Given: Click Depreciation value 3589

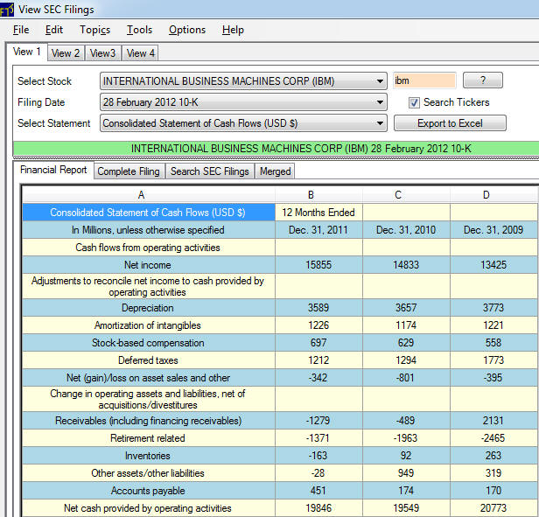Looking at the screenshot, I should click(318, 308).
